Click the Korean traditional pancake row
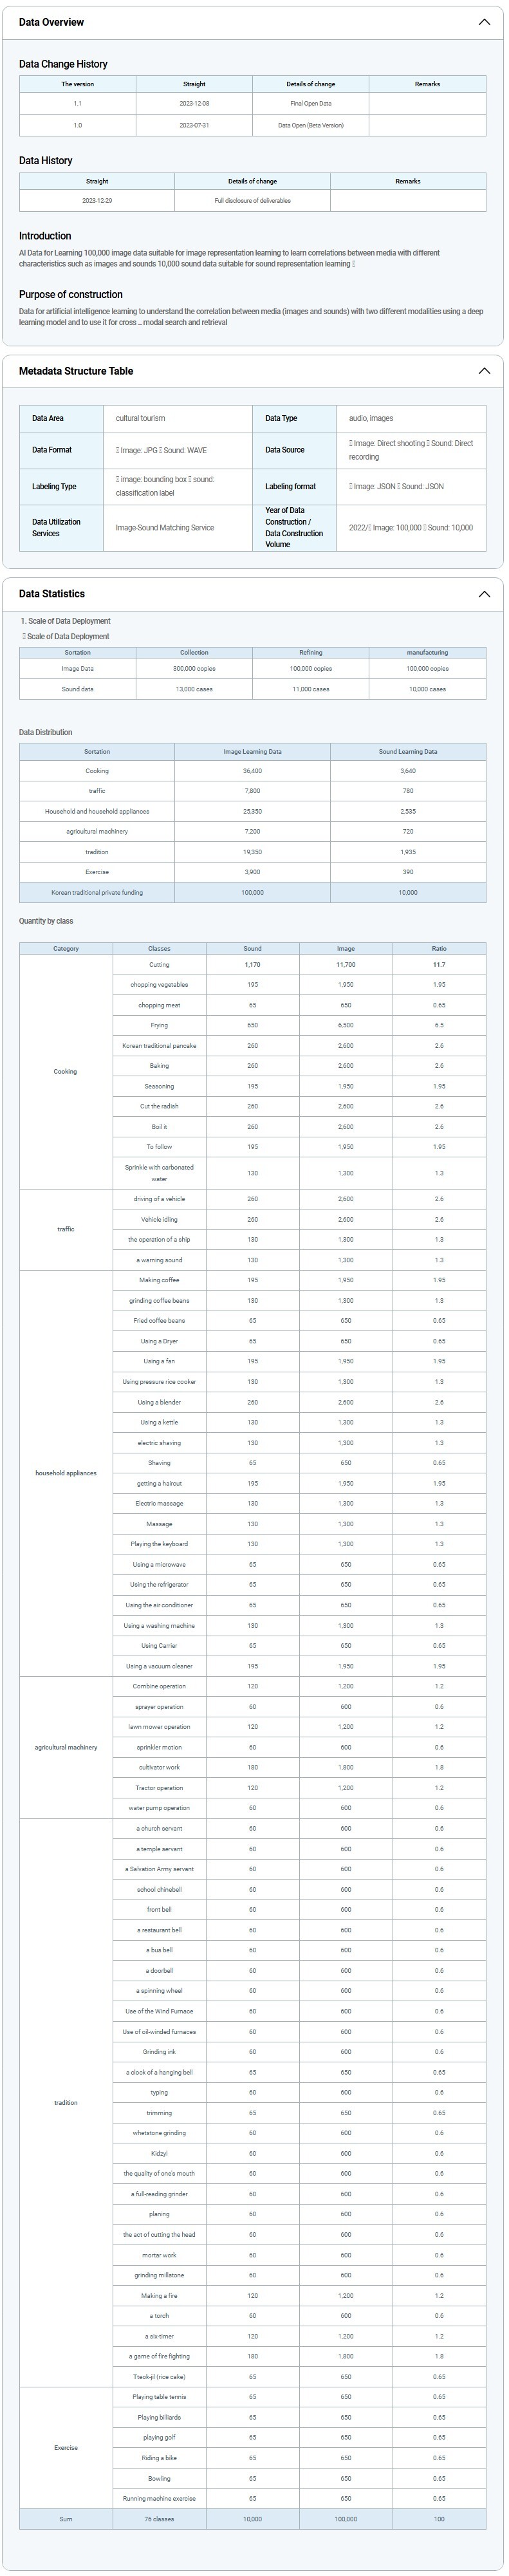The image size is (509, 2576). 159,1046
